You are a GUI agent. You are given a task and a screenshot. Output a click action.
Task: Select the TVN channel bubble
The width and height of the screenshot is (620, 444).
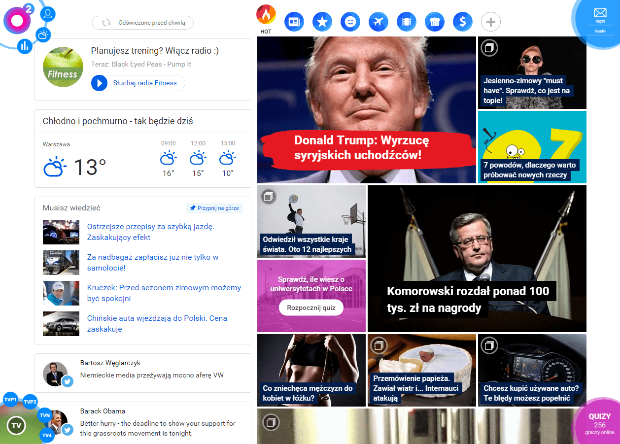click(45, 415)
